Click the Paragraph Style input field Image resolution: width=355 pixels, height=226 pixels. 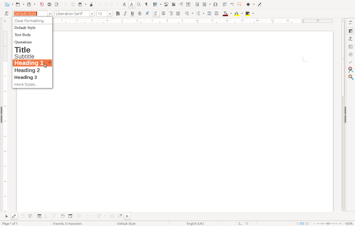30,14
